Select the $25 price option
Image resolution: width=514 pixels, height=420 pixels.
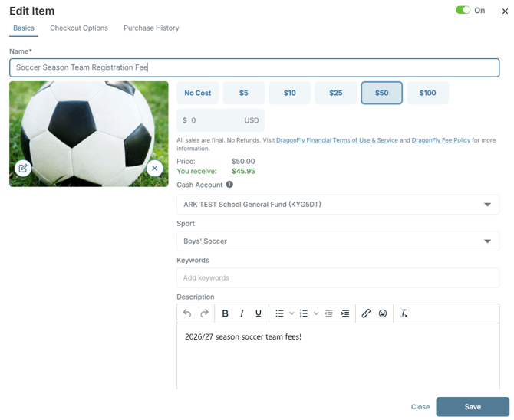(x=336, y=93)
